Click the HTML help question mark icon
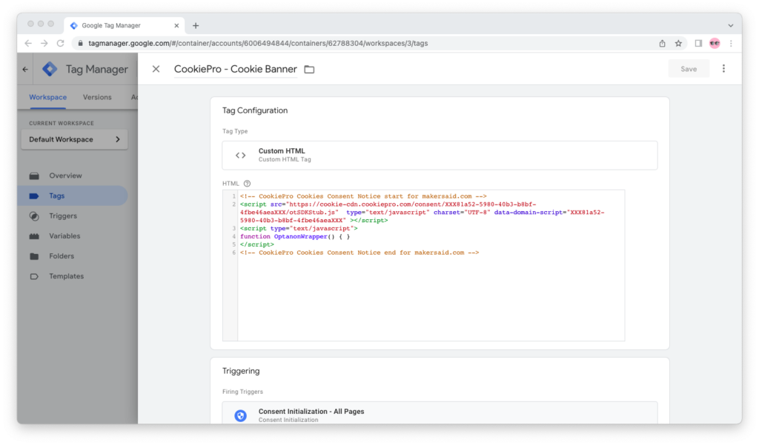 pos(248,184)
